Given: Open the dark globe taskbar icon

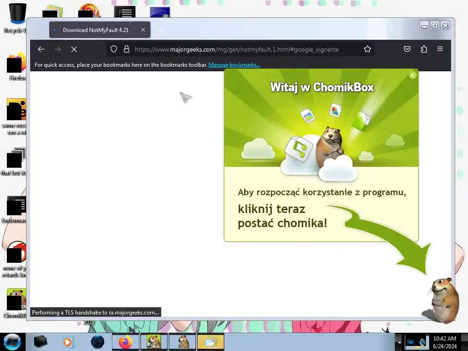Looking at the screenshot, I should (x=98, y=342).
